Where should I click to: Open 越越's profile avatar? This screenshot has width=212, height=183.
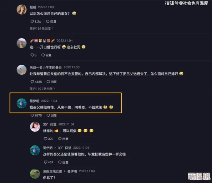click(21, 10)
